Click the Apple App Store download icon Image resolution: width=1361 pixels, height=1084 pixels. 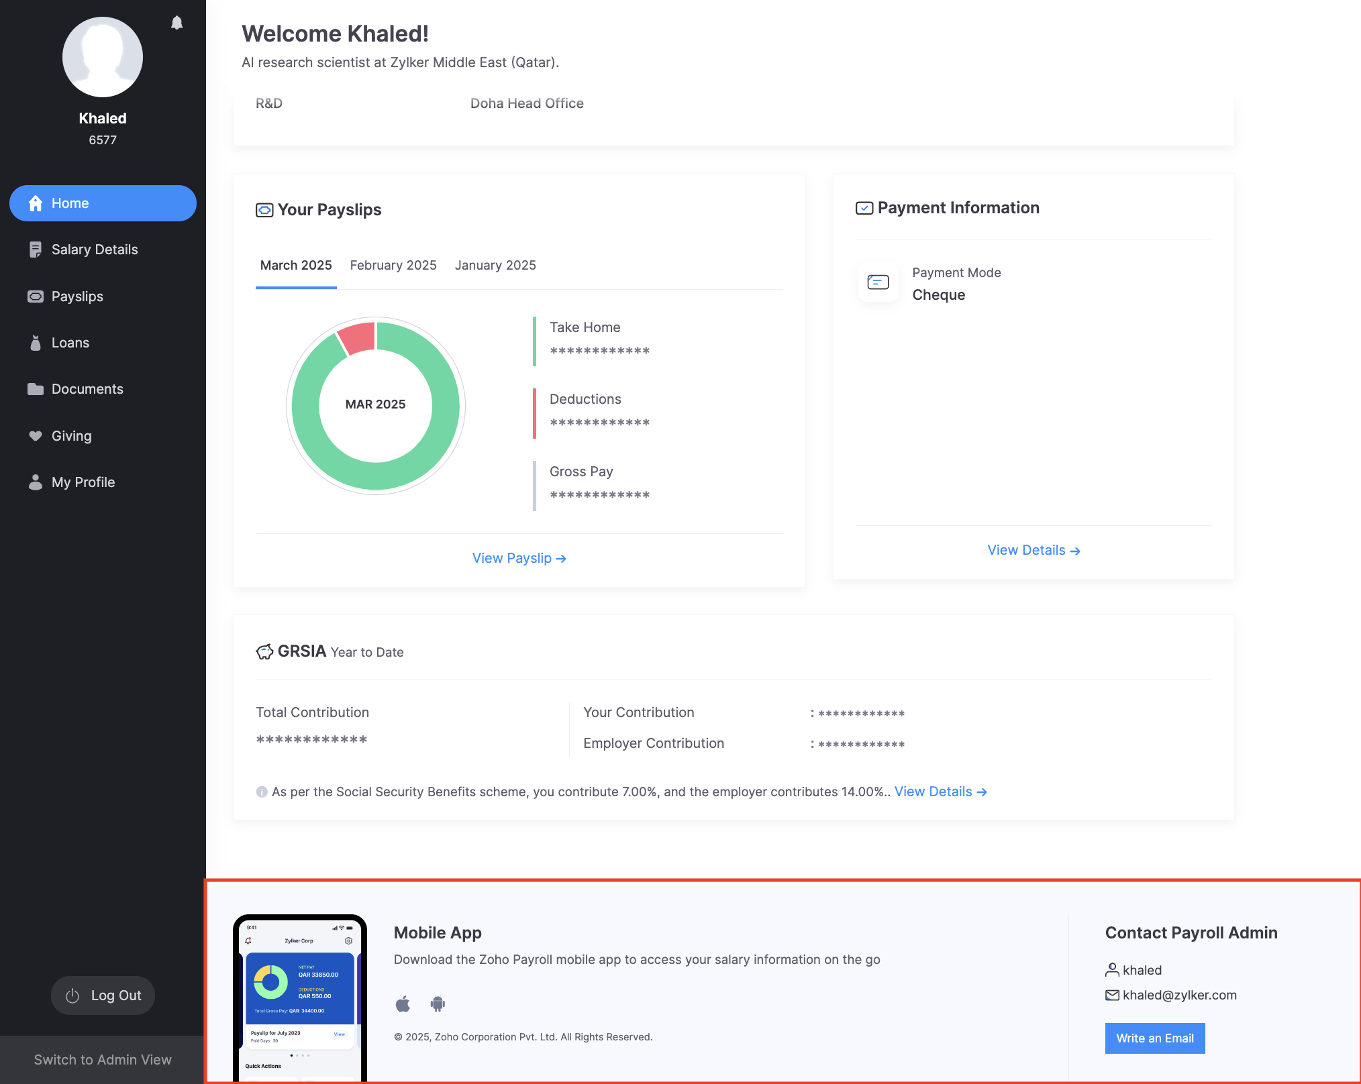(403, 1004)
